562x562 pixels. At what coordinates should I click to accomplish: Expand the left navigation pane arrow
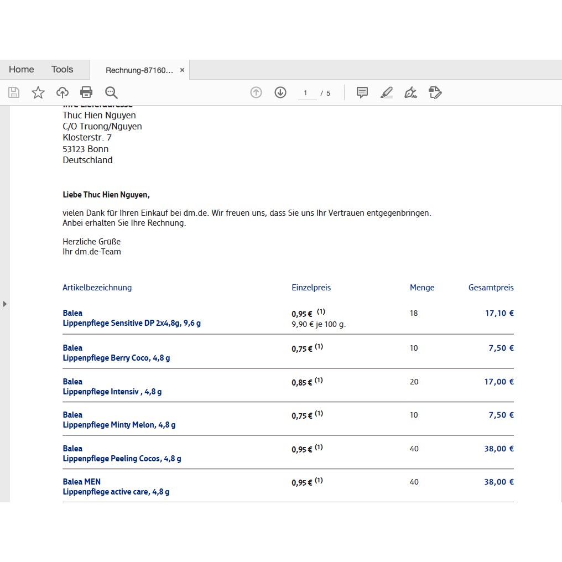pos(5,304)
